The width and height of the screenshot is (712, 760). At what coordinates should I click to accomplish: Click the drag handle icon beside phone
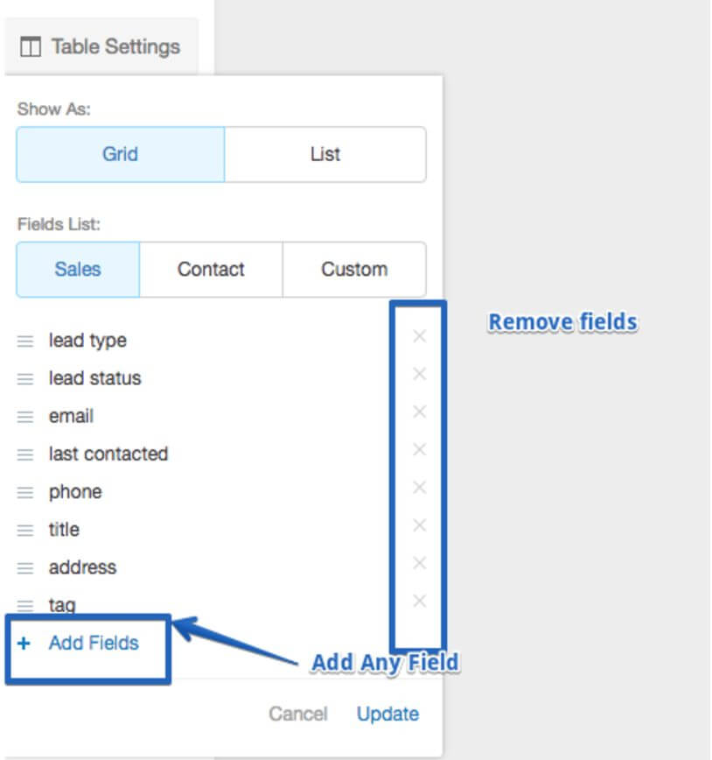click(x=25, y=492)
